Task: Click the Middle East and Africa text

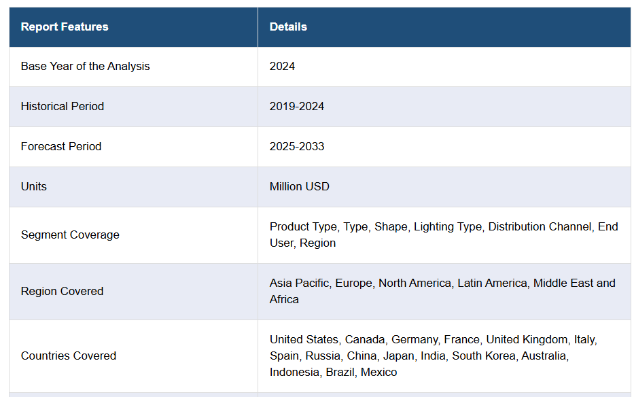Action: point(574,283)
